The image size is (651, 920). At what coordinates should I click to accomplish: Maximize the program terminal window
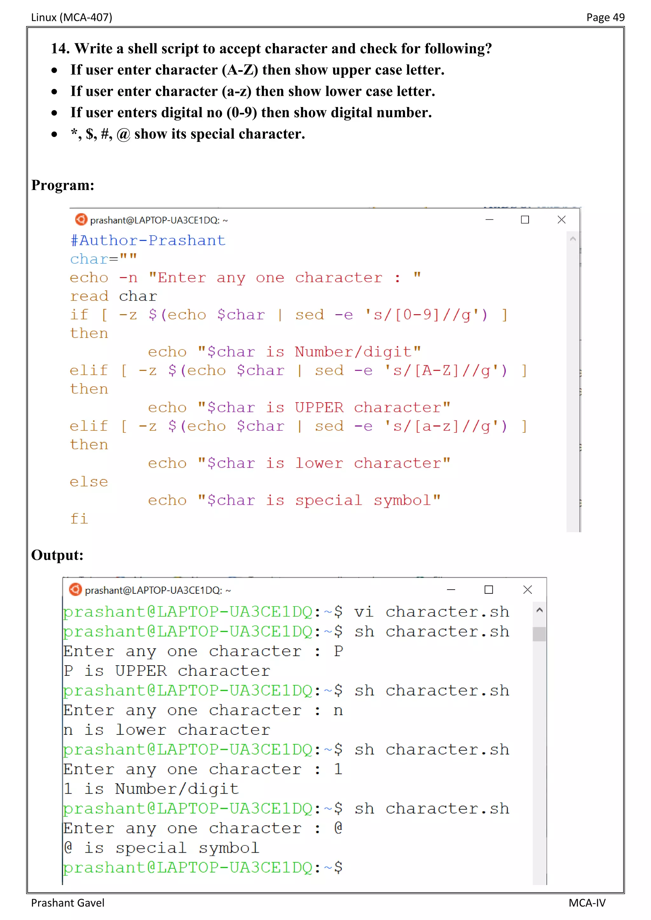pyautogui.click(x=525, y=220)
